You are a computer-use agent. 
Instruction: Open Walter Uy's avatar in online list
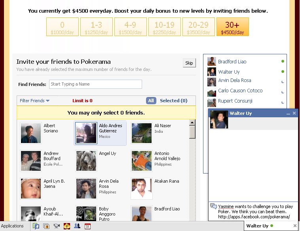pyautogui.click(x=212, y=72)
